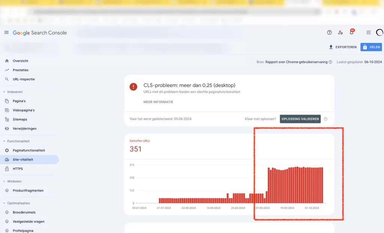Image resolution: width=384 pixels, height=233 pixels.
Task: Collapse the Indexeren section
Action: pos(4,92)
